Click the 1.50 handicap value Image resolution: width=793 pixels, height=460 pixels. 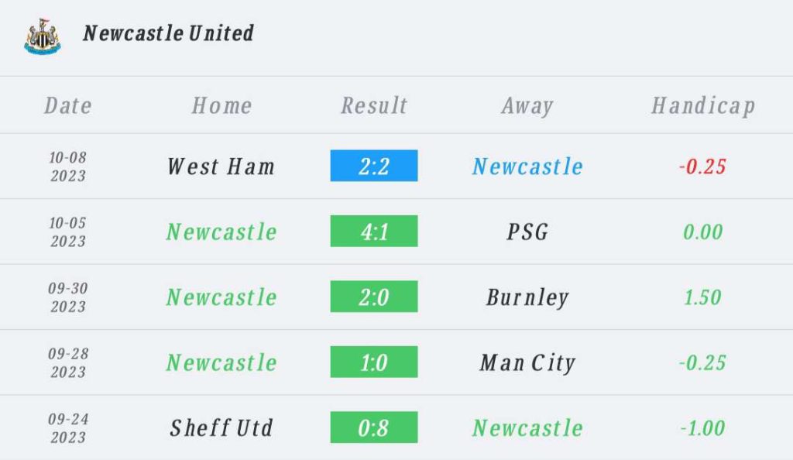702,297
